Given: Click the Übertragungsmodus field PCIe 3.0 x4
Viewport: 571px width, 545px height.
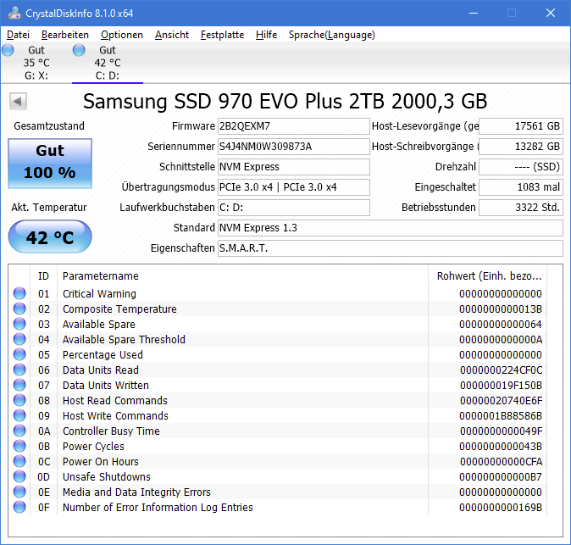Looking at the screenshot, I should (293, 186).
